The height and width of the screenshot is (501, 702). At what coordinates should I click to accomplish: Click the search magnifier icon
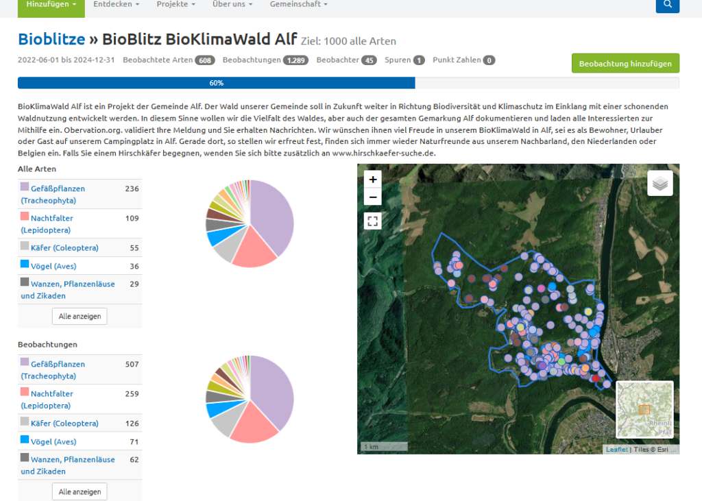point(667,5)
